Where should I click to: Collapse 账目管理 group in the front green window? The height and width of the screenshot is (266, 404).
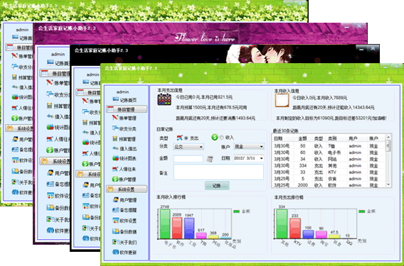coord(127,109)
